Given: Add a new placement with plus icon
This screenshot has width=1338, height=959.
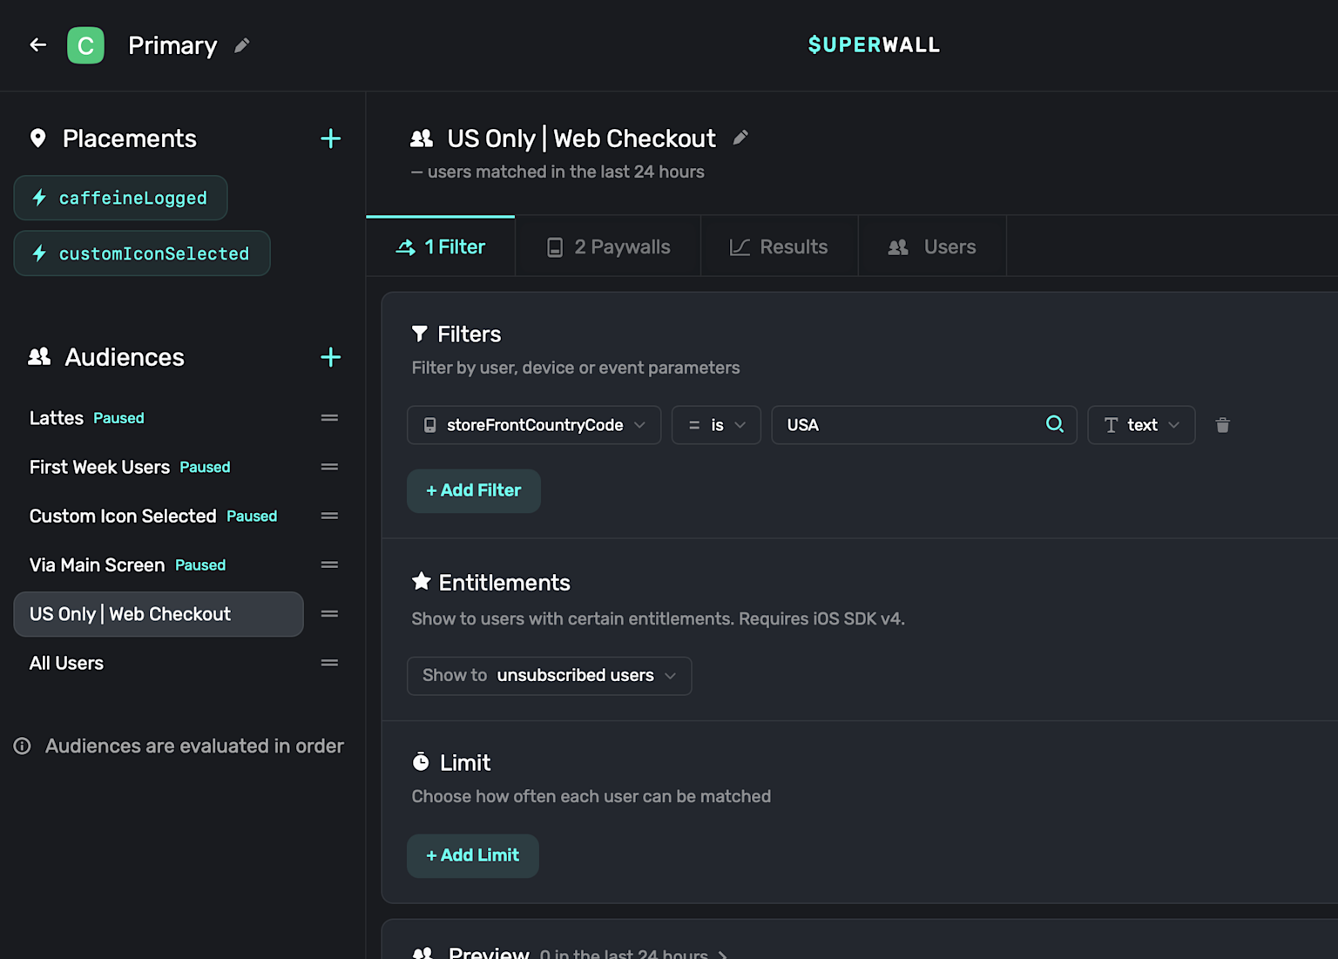Looking at the screenshot, I should point(330,138).
